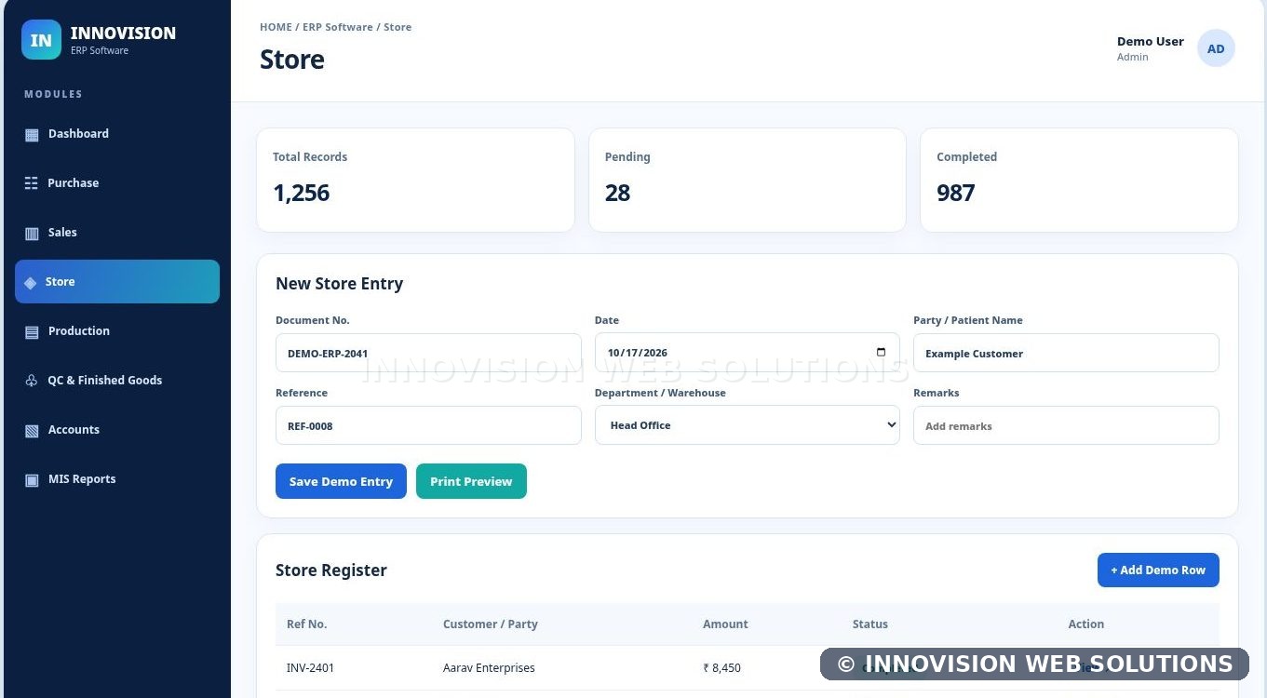1267x698 pixels.
Task: Open the AD user avatar
Action: pyautogui.click(x=1216, y=48)
